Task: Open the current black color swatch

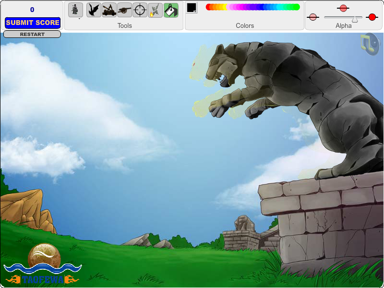Action: click(192, 8)
